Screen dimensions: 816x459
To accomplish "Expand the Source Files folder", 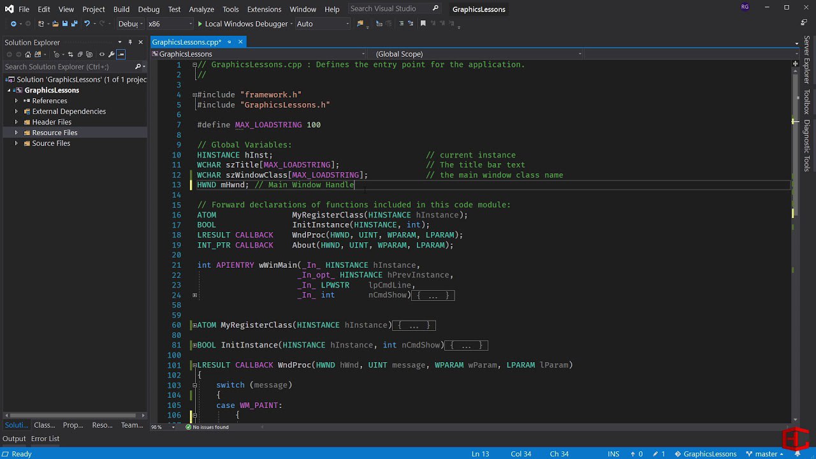I will pos(17,143).
